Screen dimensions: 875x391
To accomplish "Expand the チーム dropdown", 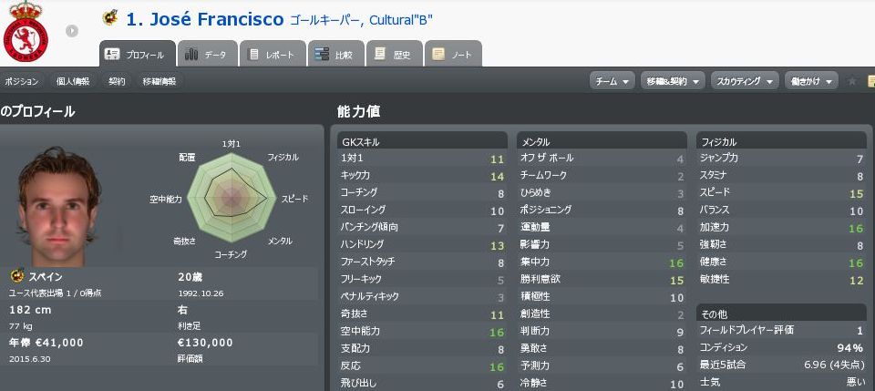I will point(612,81).
